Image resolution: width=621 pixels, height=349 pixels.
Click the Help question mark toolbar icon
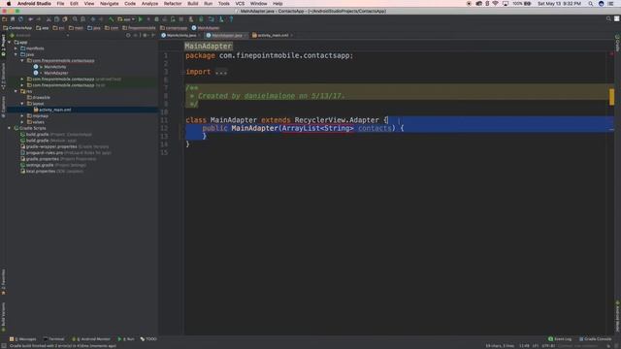(231, 19)
